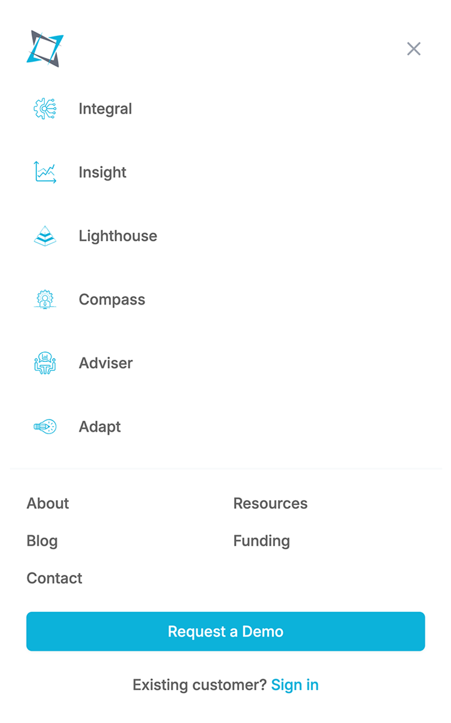Click the Insight line chart icon
The width and height of the screenshot is (451, 723).
tap(45, 172)
